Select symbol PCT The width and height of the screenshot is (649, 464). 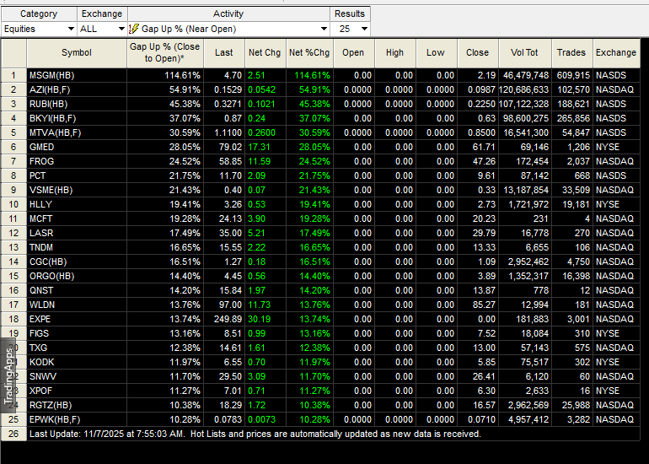(37, 175)
